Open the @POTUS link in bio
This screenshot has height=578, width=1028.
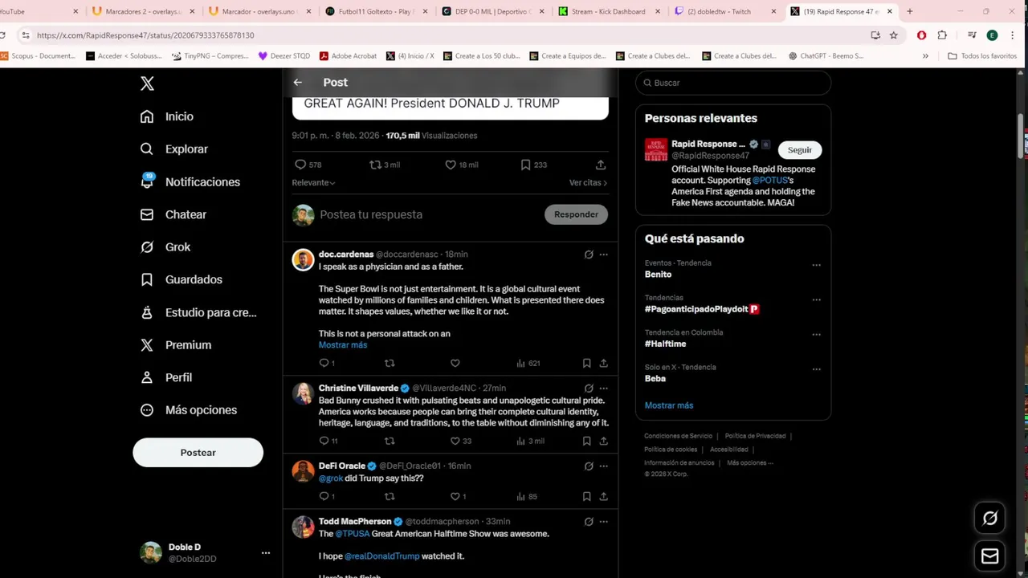[769, 181]
